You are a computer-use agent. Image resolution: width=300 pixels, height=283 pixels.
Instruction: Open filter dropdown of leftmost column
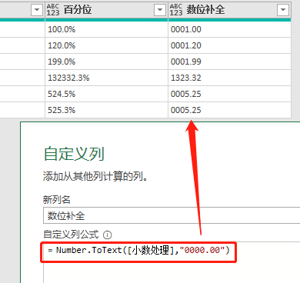(x=37, y=10)
